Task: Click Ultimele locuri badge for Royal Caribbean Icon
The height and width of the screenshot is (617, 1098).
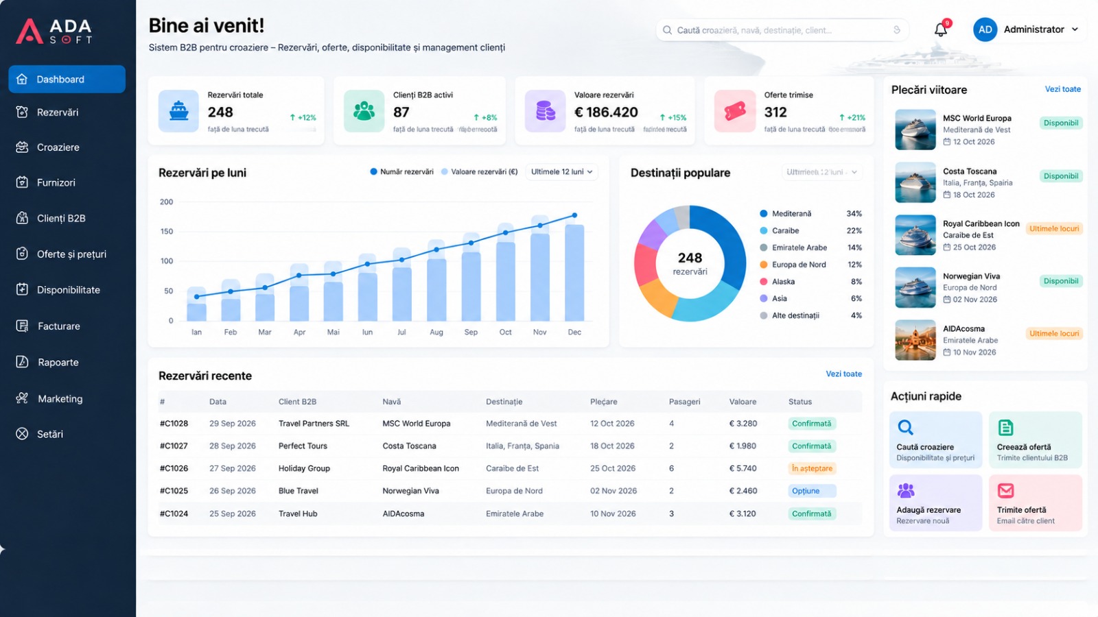Action: [1054, 229]
